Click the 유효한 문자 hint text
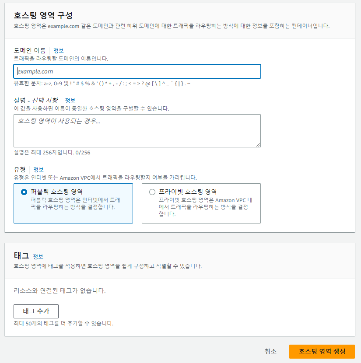Screen dimensions: 361x363 click(x=102, y=84)
